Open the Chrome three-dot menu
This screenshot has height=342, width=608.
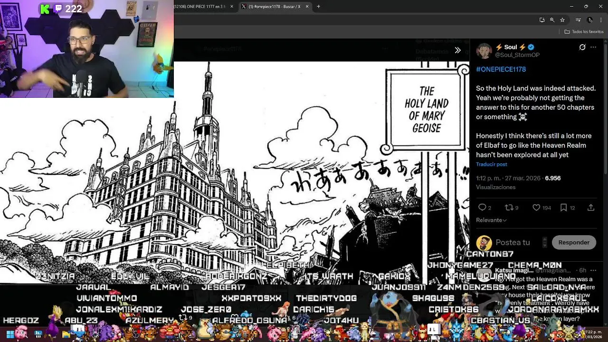pyautogui.click(x=600, y=20)
